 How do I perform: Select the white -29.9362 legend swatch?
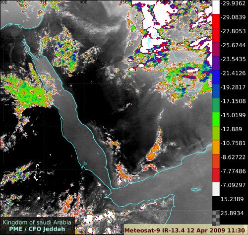pos(216,7)
